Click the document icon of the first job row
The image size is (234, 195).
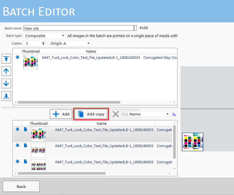point(25,129)
